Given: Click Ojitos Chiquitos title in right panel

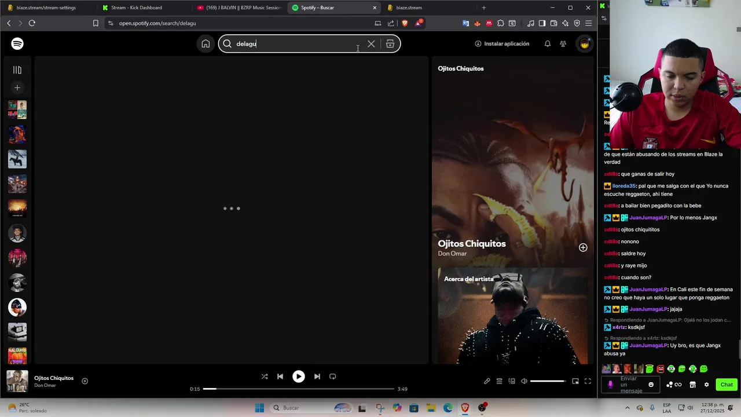Looking at the screenshot, I should 472,244.
